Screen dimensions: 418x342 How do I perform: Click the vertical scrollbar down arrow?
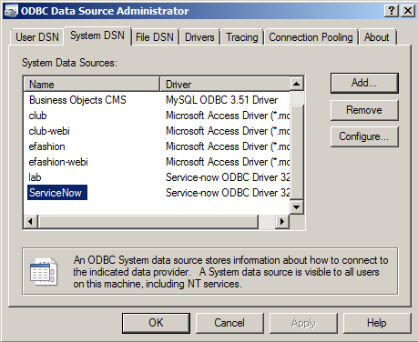tap(297, 207)
